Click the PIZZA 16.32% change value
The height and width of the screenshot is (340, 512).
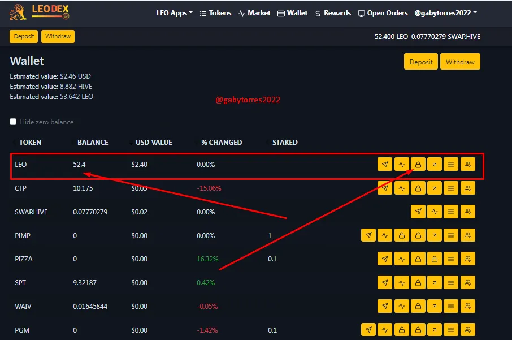point(207,259)
